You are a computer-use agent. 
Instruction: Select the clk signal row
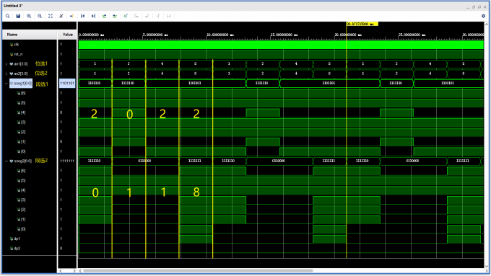(30, 45)
